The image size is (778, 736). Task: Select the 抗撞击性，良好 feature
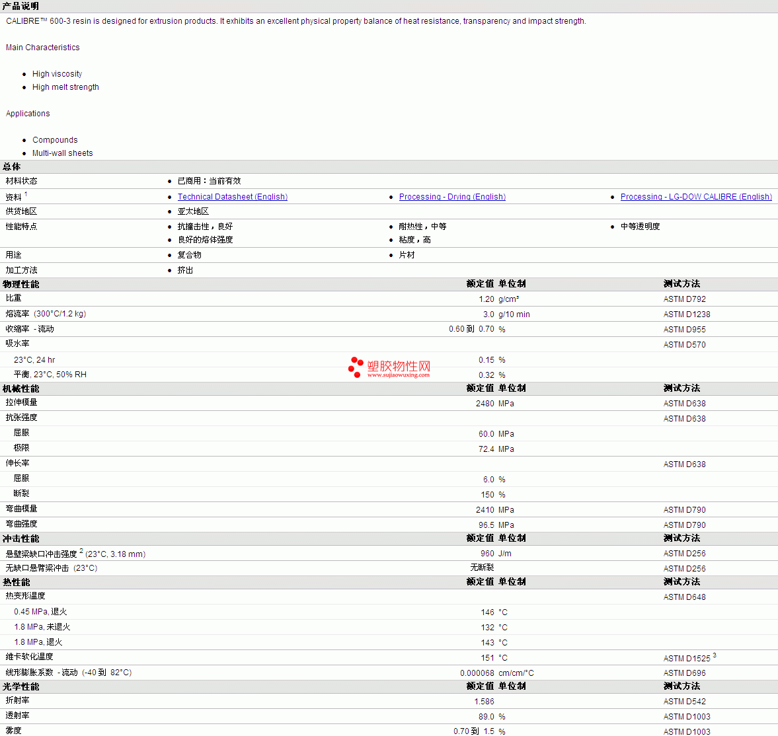(206, 227)
